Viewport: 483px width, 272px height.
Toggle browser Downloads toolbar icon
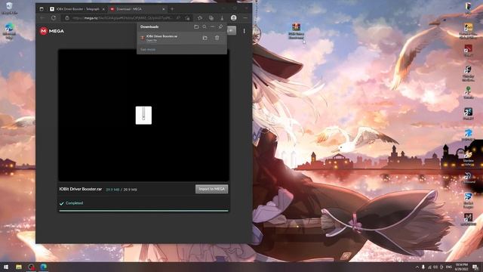pyautogui.click(x=222, y=18)
